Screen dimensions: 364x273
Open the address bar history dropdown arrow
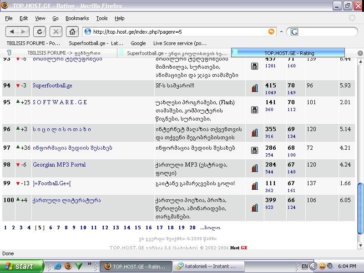281,31
